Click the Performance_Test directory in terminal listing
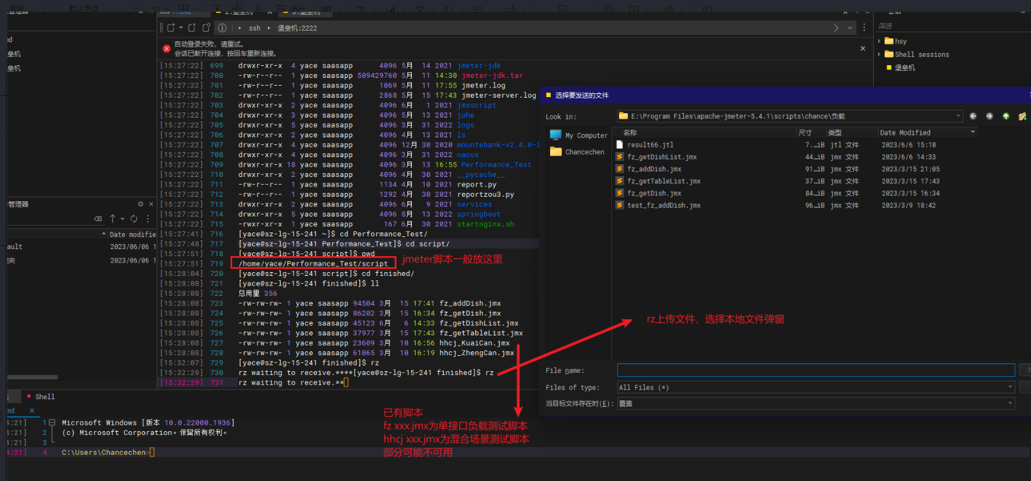This screenshot has width=1031, height=481. 496,165
